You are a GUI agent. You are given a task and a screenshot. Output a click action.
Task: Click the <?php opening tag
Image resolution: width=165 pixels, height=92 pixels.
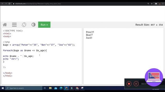click(x=6, y=42)
